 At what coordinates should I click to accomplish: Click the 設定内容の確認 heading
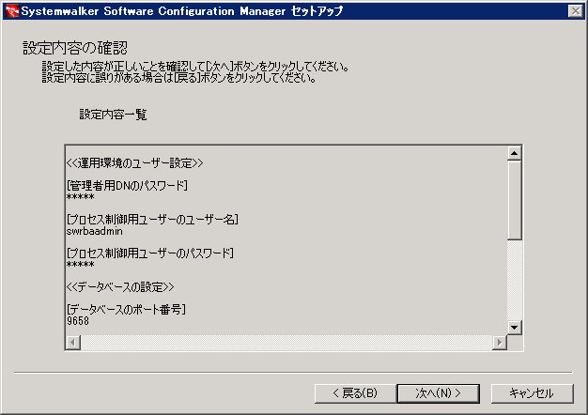pos(75,48)
